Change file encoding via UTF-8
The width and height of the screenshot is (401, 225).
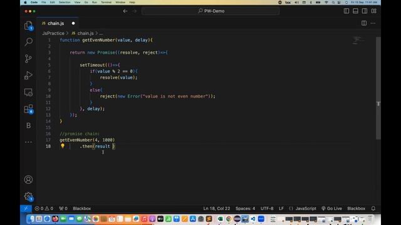(267, 208)
